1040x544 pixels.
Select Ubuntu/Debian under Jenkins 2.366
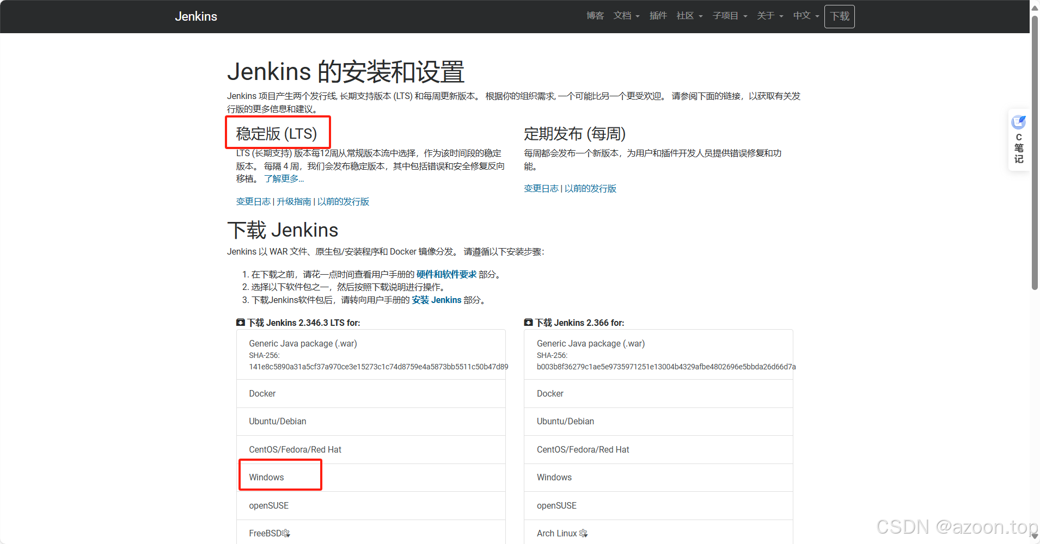click(658, 422)
